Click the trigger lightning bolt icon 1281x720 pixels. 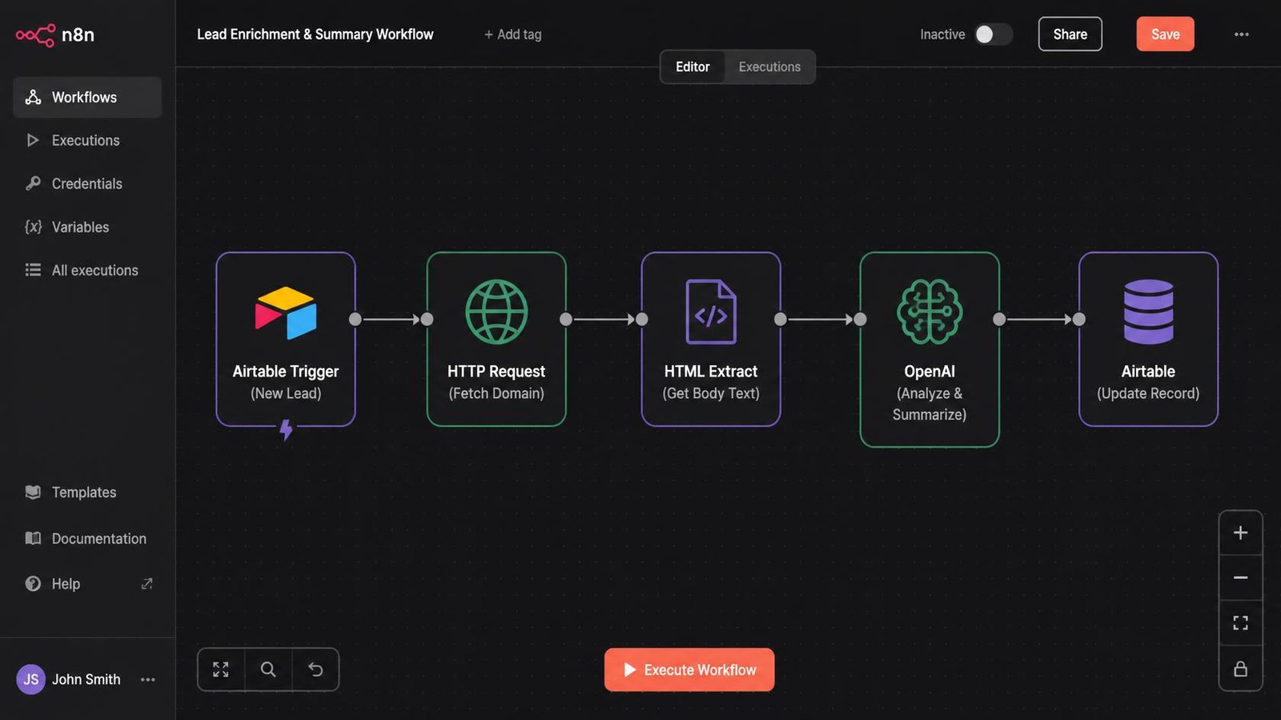coord(286,430)
